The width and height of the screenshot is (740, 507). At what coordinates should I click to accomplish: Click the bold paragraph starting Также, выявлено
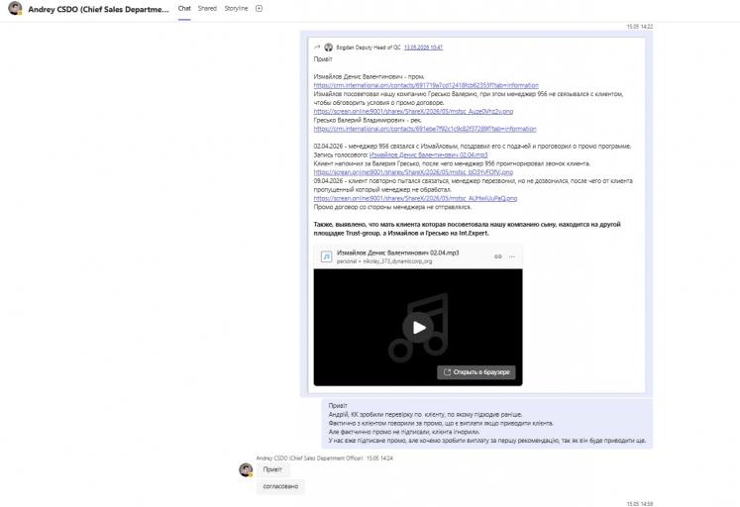tap(468, 229)
